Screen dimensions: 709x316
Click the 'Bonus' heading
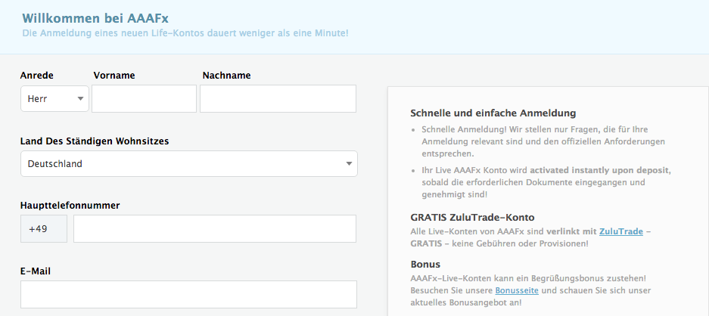point(425,264)
